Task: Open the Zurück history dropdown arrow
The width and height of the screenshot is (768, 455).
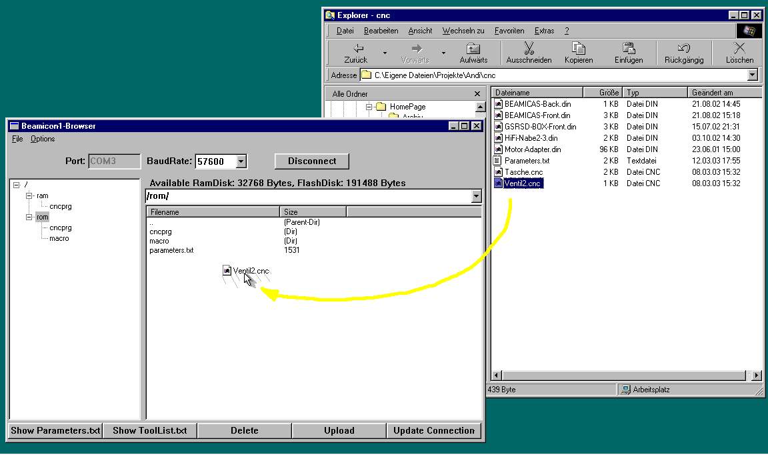Action: (x=385, y=53)
